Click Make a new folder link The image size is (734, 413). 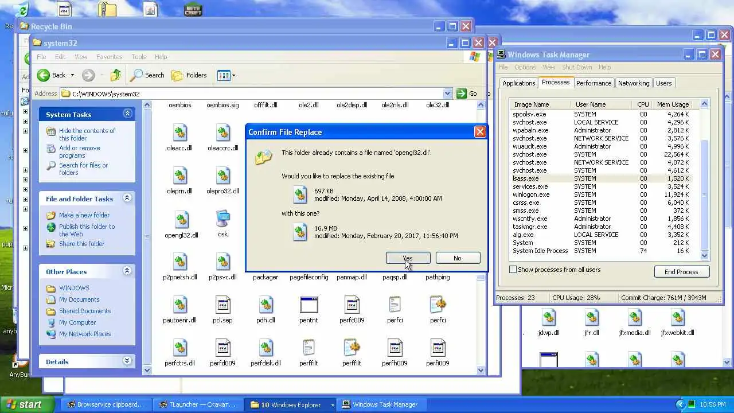[84, 215]
